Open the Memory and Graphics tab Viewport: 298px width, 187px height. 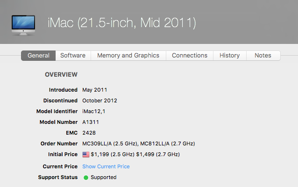(128, 56)
